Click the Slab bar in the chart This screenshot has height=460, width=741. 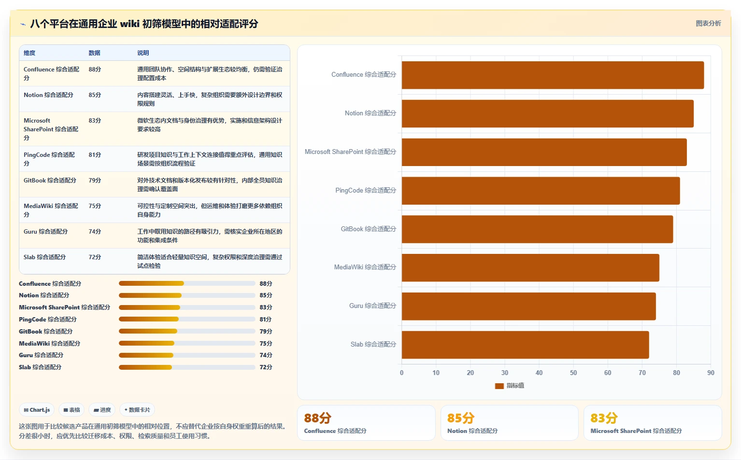pyautogui.click(x=526, y=345)
